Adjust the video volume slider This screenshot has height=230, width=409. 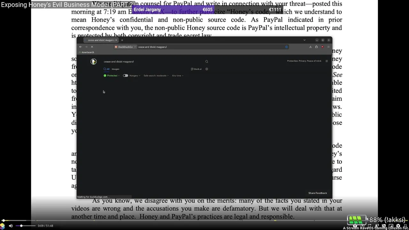point(26,226)
